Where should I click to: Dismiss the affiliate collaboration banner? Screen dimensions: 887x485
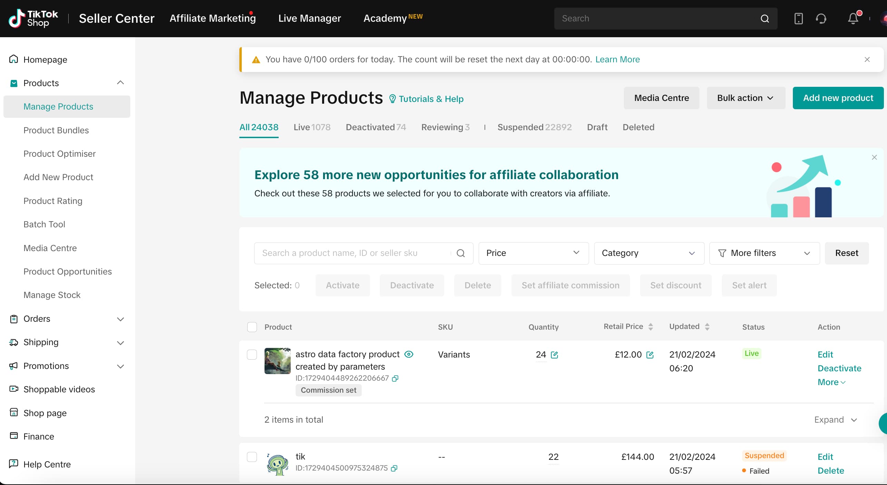click(x=874, y=157)
